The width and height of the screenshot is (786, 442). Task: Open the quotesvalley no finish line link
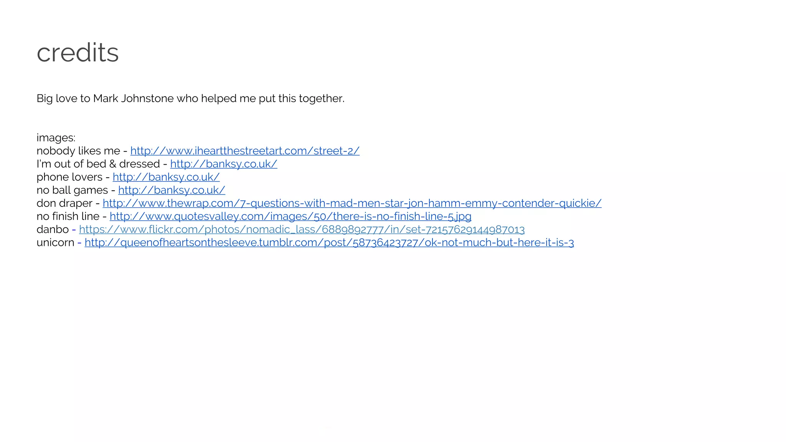291,216
